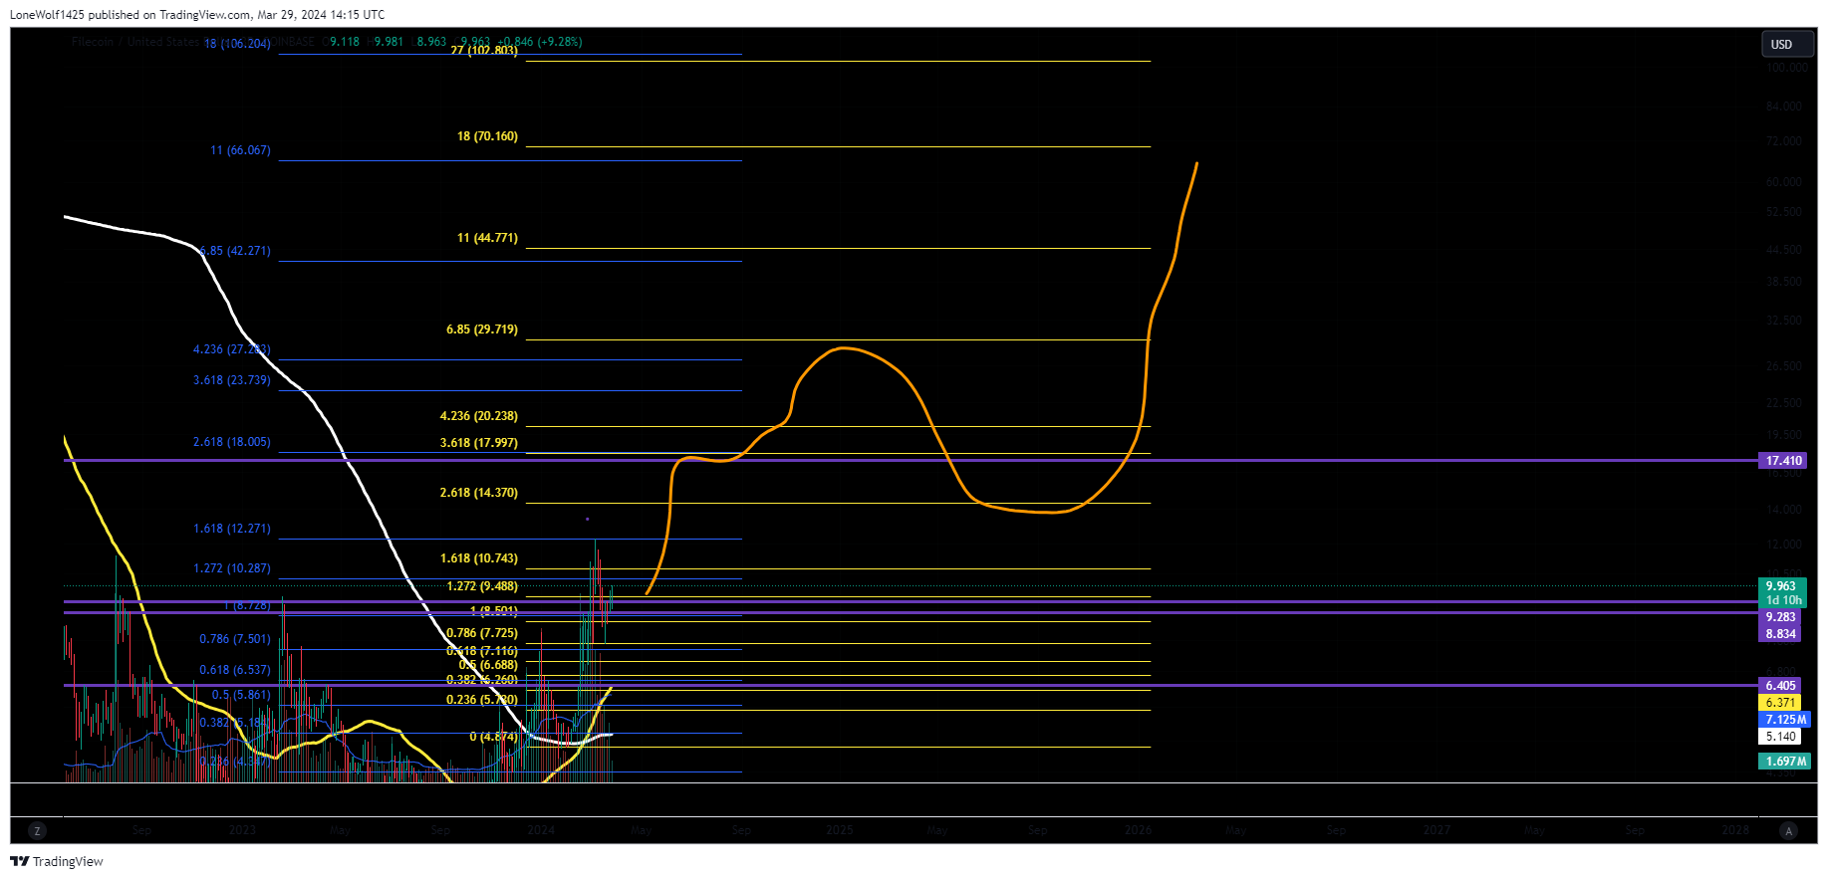Click the 9.118 open value in legend
This screenshot has width=1828, height=879.
(x=345, y=42)
